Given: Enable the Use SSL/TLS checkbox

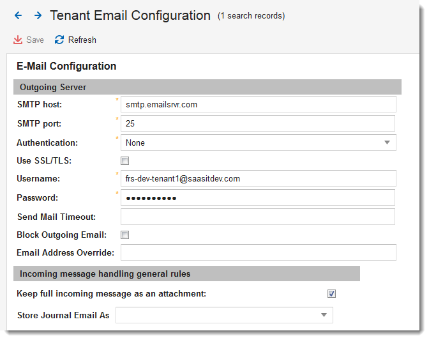Looking at the screenshot, I should click(x=124, y=161).
